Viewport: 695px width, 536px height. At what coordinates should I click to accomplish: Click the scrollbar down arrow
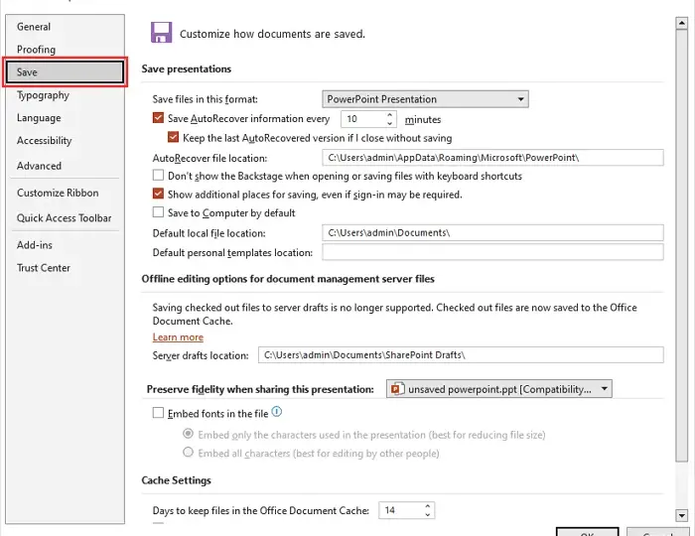(x=681, y=515)
